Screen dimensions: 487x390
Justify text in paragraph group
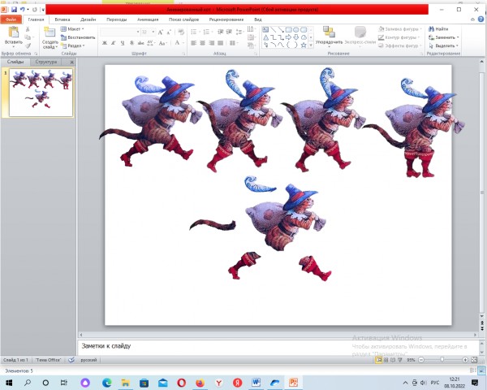click(221, 43)
